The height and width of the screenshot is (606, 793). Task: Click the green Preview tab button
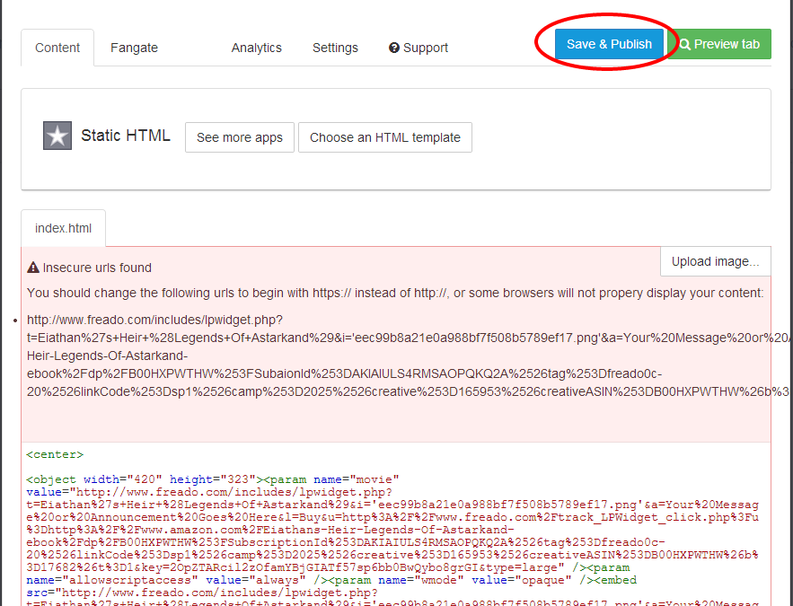click(x=719, y=44)
